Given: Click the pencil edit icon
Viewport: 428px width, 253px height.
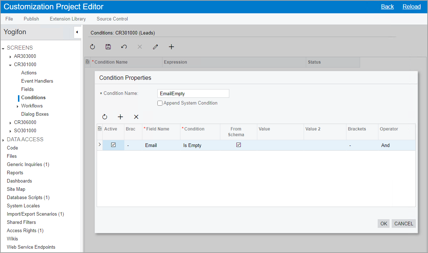Looking at the screenshot, I should pyautogui.click(x=155, y=47).
